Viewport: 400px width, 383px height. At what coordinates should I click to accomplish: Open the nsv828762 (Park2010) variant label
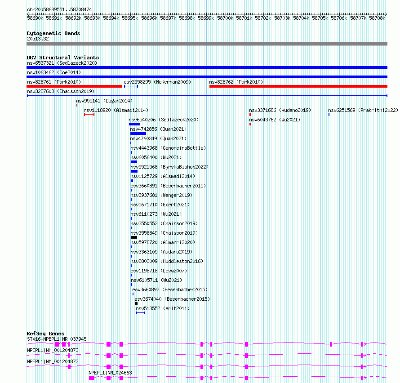coord(236,82)
